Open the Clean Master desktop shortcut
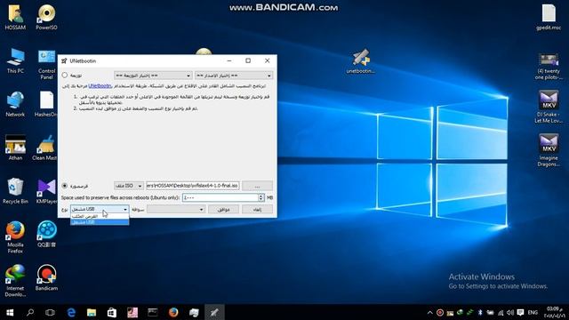This screenshot has width=569, height=320. (45, 148)
